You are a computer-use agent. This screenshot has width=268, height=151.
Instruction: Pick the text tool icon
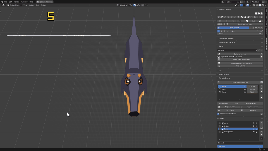238,17
